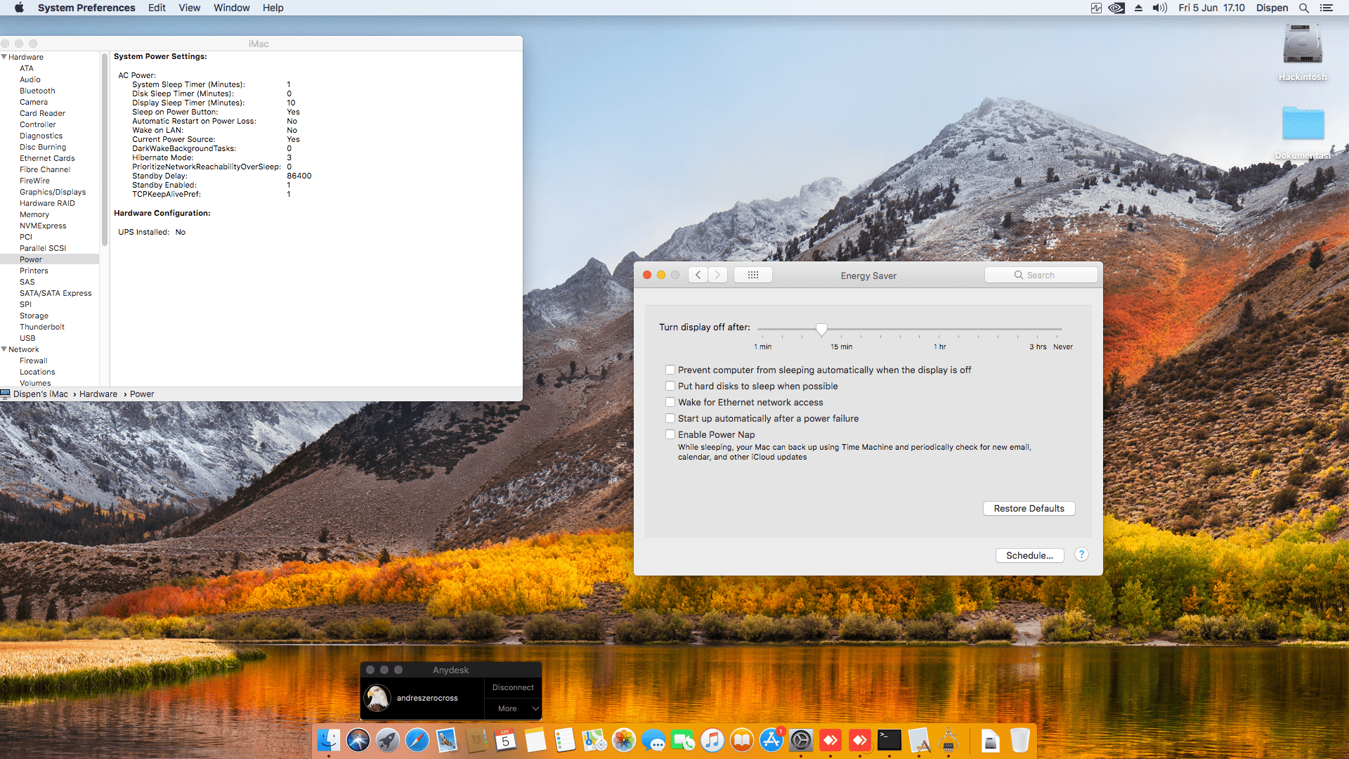Image resolution: width=1349 pixels, height=759 pixels.
Task: Open the Window menu
Action: [231, 8]
